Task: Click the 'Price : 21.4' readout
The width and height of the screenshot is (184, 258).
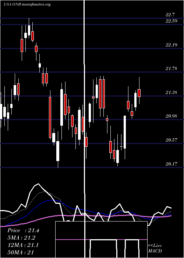Action: point(23,230)
